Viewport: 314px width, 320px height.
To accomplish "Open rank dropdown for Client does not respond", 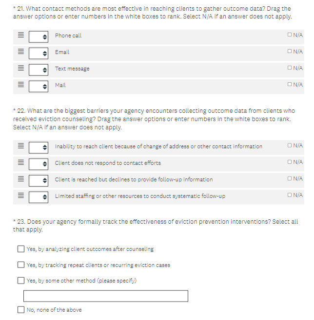I will (x=38, y=163).
